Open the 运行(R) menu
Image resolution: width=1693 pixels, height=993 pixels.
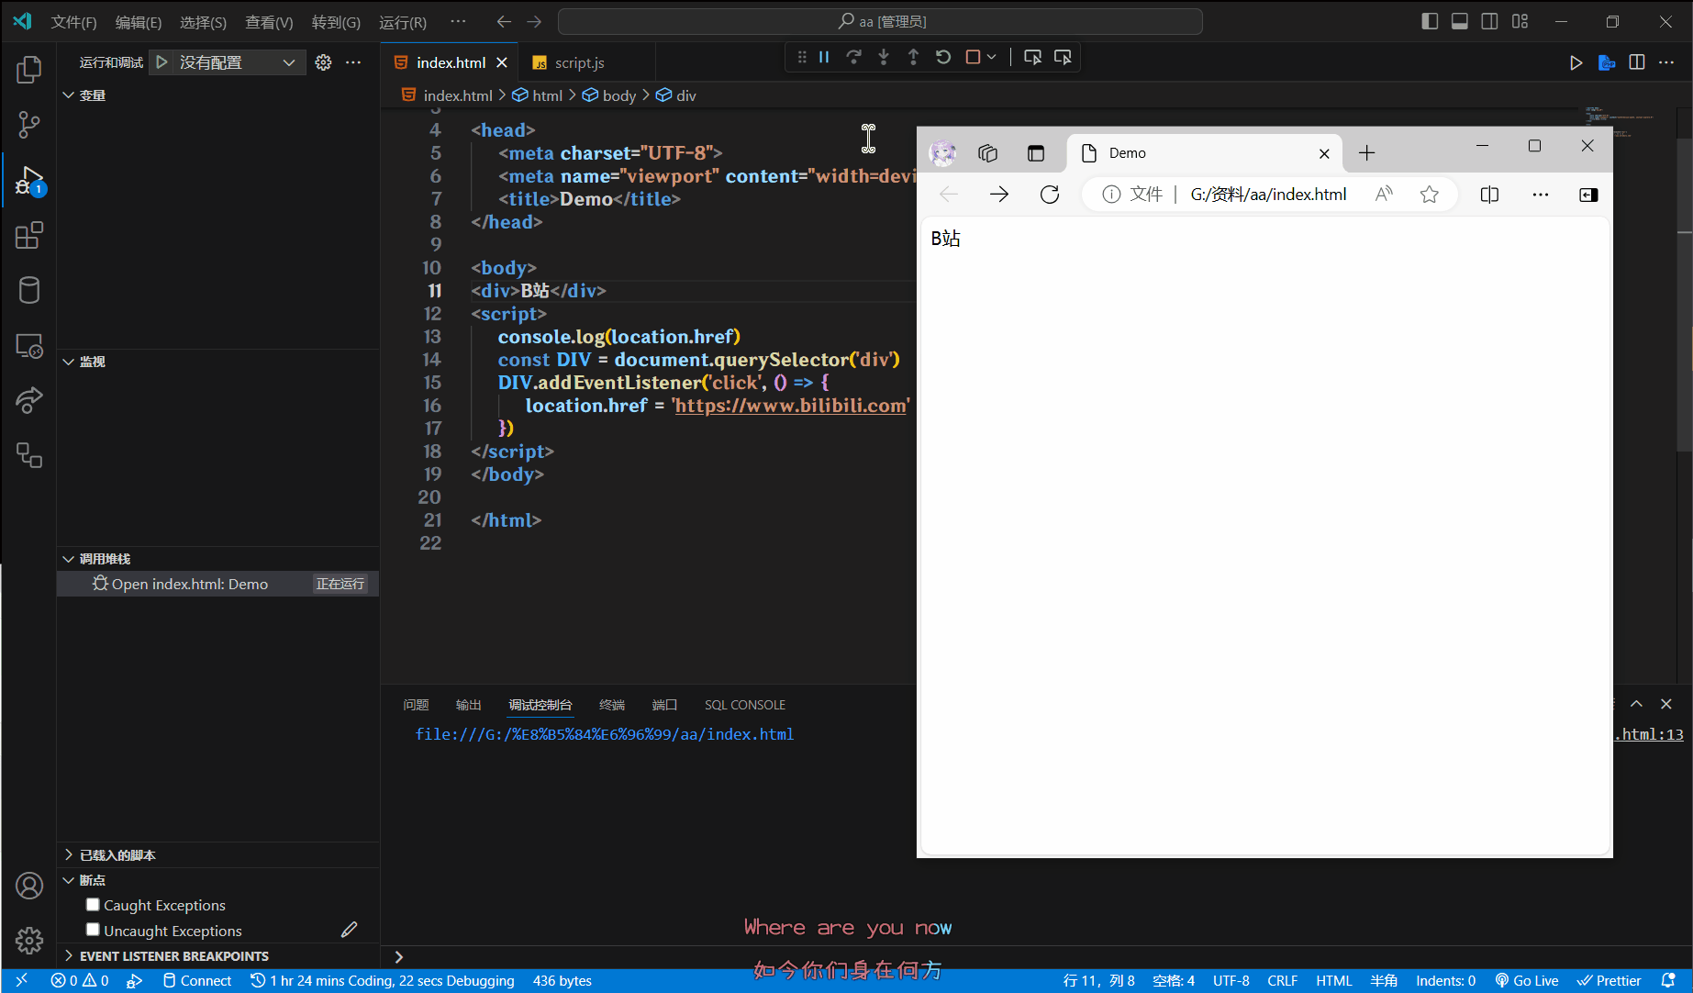coord(403,22)
